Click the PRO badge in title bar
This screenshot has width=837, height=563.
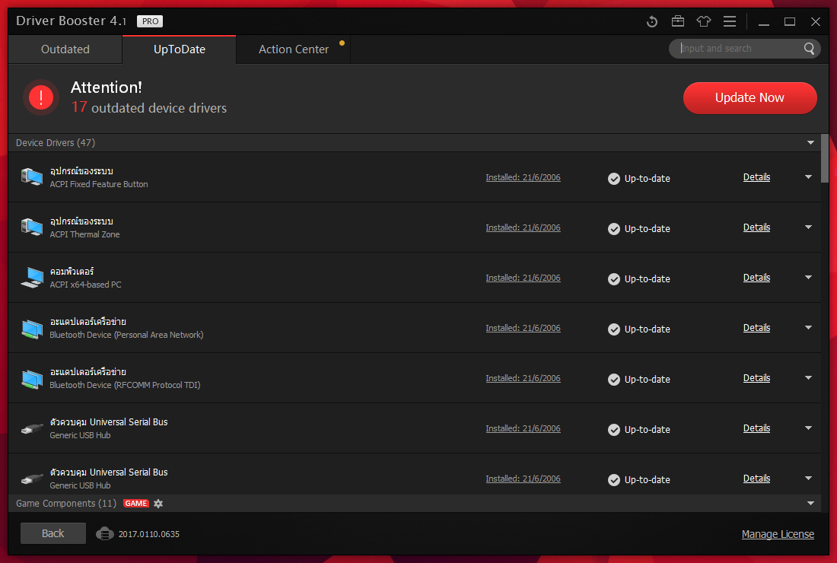click(150, 21)
